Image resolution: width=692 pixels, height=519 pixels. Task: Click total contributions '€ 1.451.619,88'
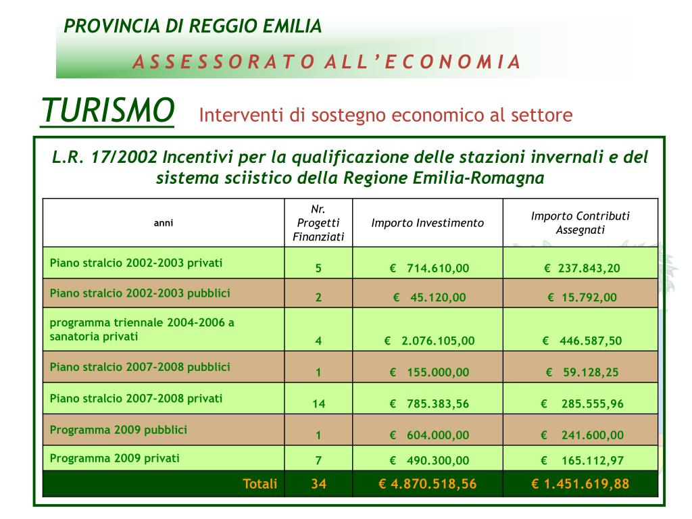[x=580, y=484]
